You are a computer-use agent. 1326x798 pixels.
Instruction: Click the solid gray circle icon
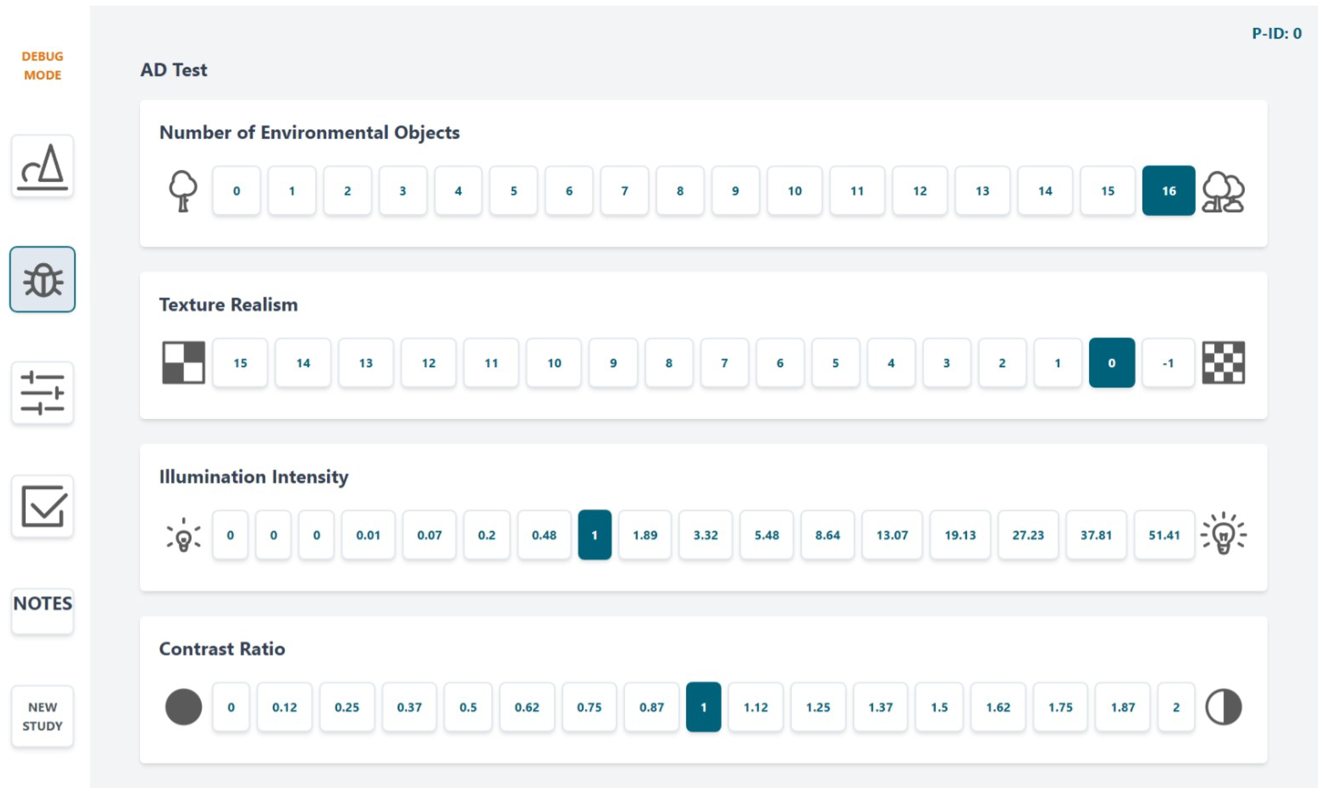pos(183,707)
